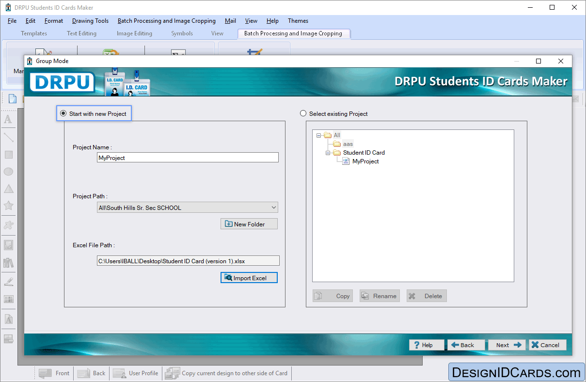
Task: Click the aas folder icon
Action: click(x=337, y=144)
